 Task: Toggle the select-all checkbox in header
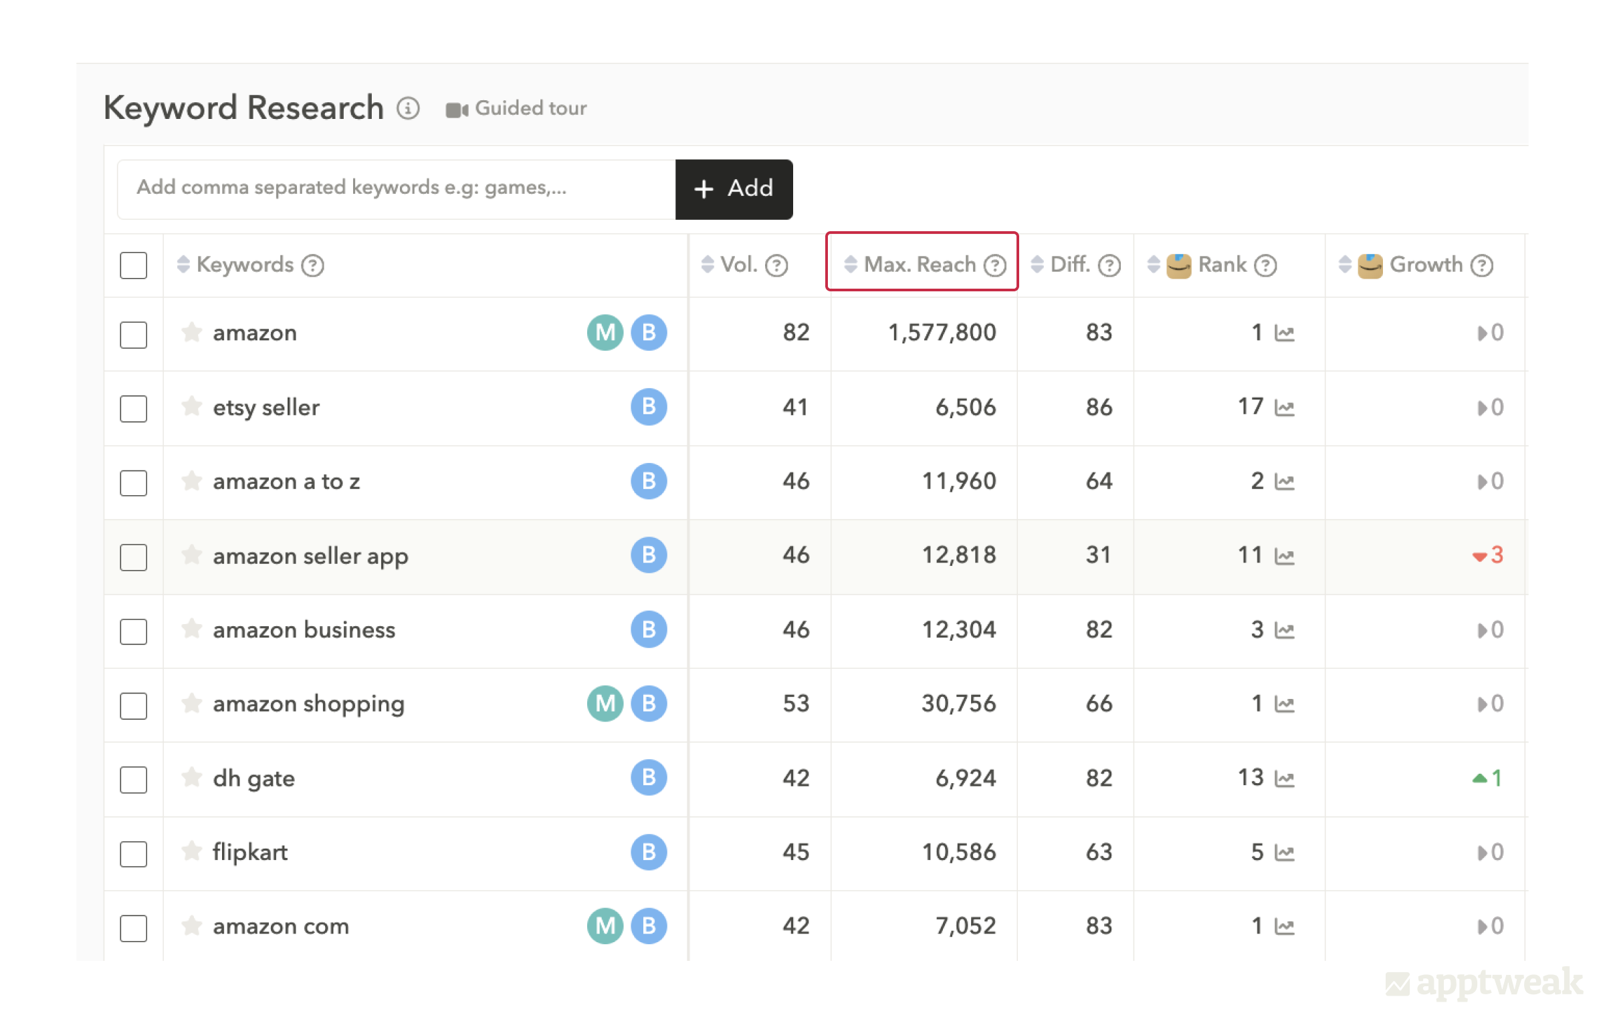click(x=134, y=265)
